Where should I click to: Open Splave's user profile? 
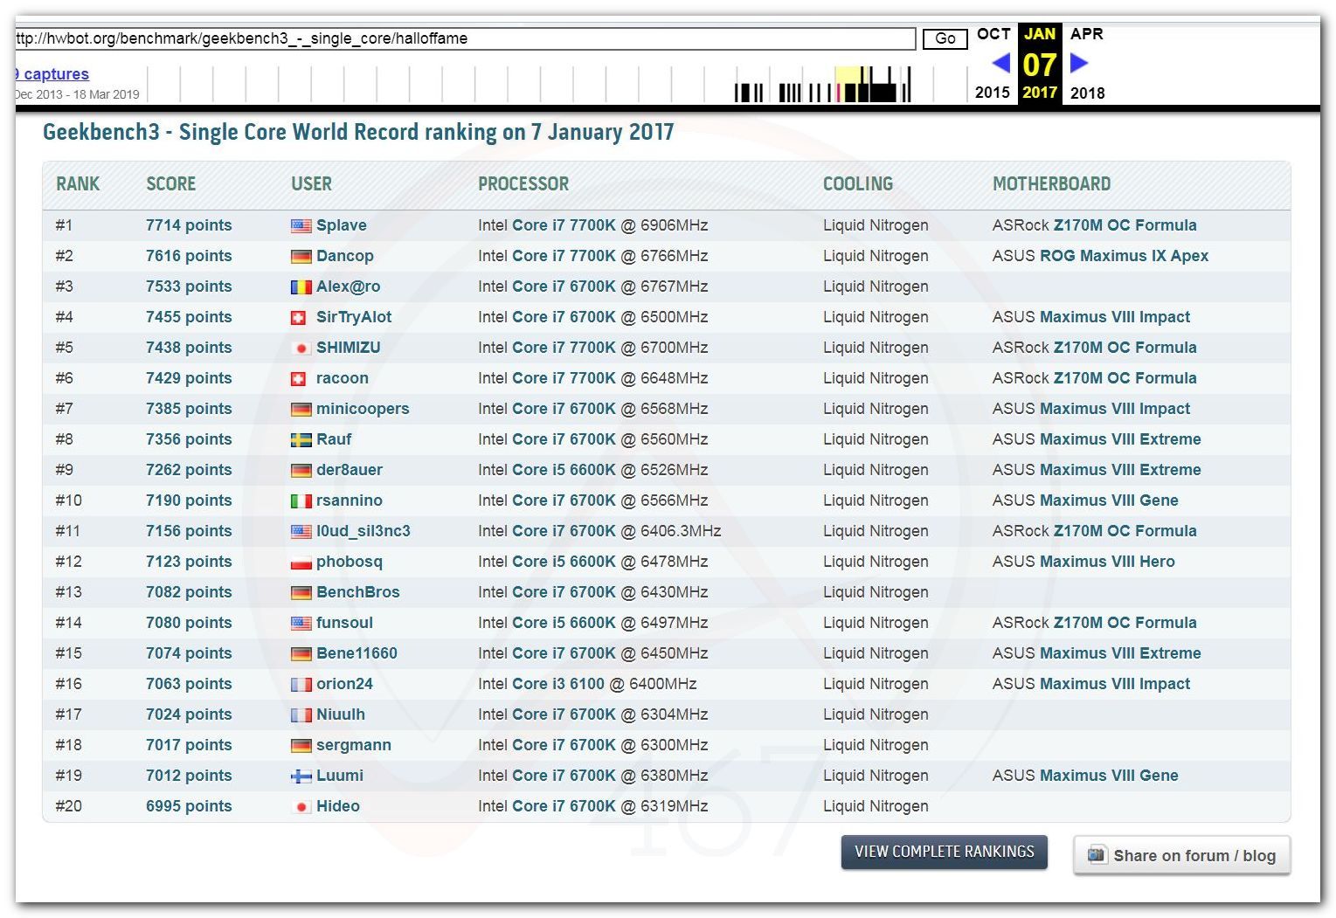point(342,225)
